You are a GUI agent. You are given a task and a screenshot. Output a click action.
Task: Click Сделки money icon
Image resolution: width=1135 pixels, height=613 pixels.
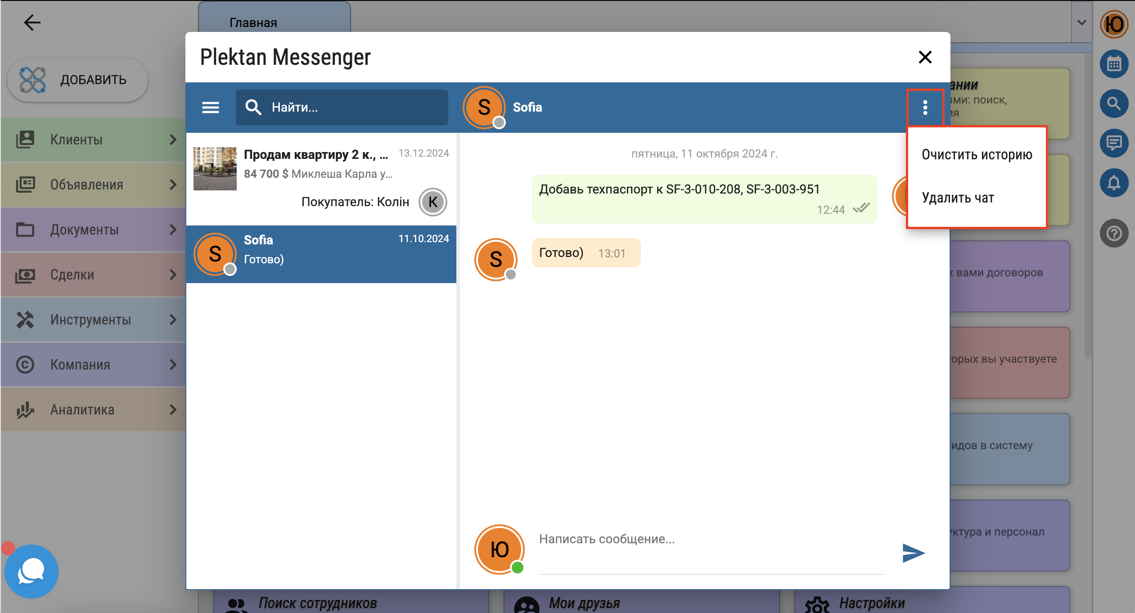coord(25,275)
